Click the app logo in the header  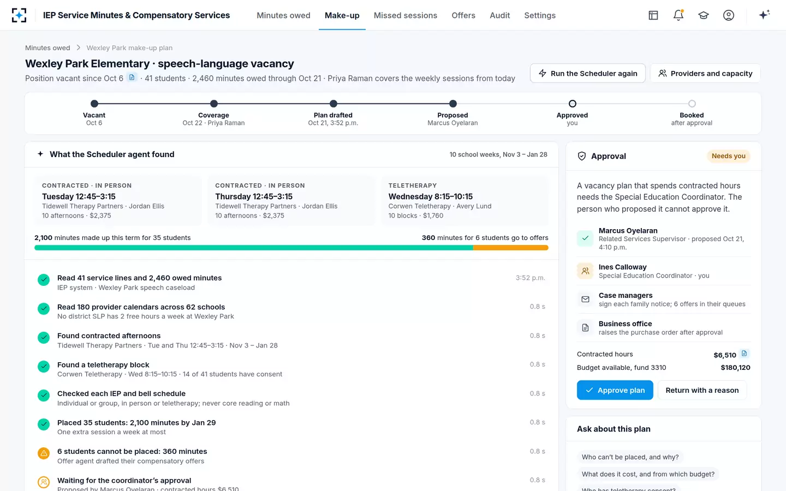[x=19, y=15]
